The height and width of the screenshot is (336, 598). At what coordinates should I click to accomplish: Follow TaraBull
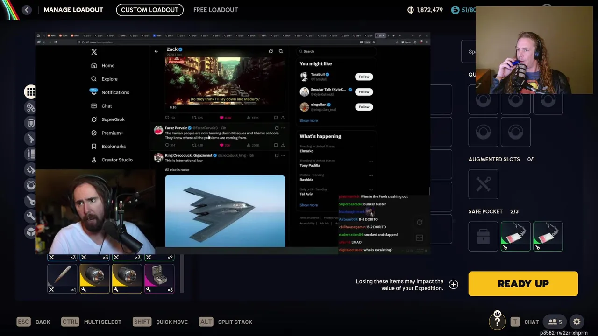pyautogui.click(x=364, y=77)
